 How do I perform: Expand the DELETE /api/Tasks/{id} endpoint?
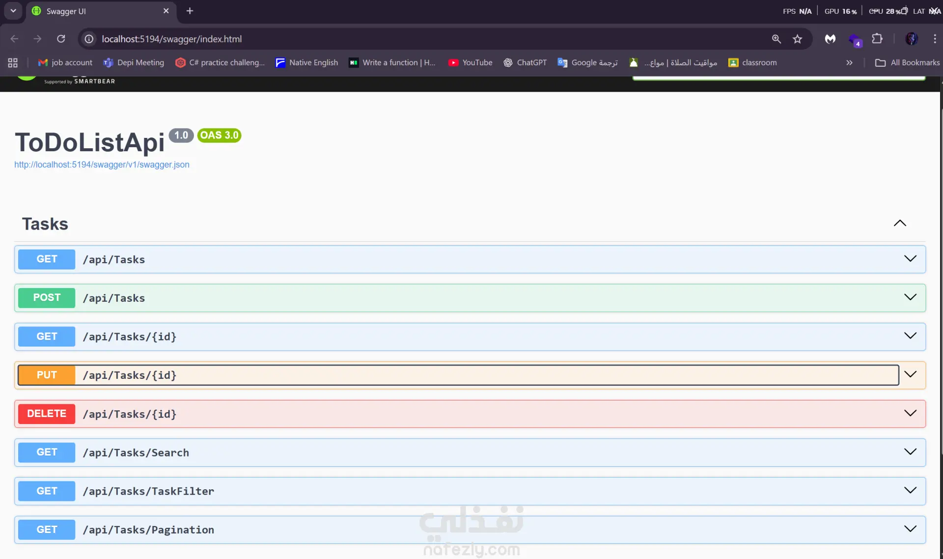click(x=910, y=413)
